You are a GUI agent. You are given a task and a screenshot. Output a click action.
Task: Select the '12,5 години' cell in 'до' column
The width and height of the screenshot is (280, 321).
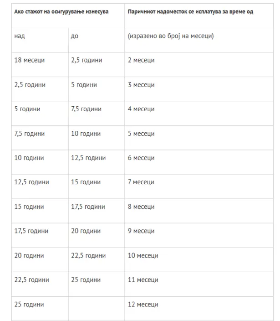point(97,162)
